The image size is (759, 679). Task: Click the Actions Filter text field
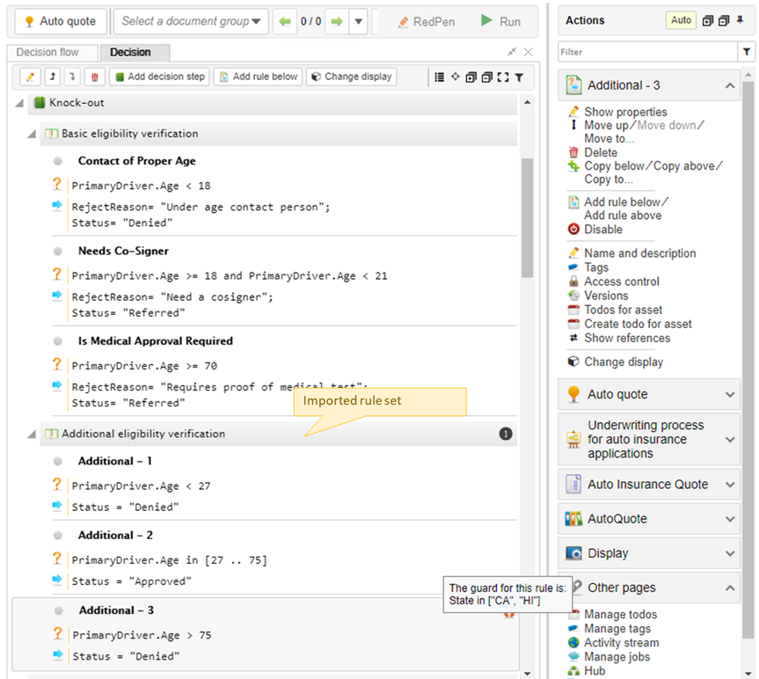click(647, 53)
